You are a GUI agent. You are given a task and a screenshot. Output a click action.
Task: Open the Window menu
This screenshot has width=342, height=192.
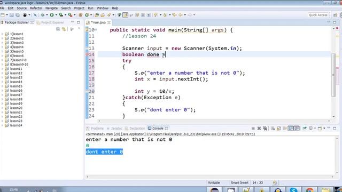pos(103,9)
